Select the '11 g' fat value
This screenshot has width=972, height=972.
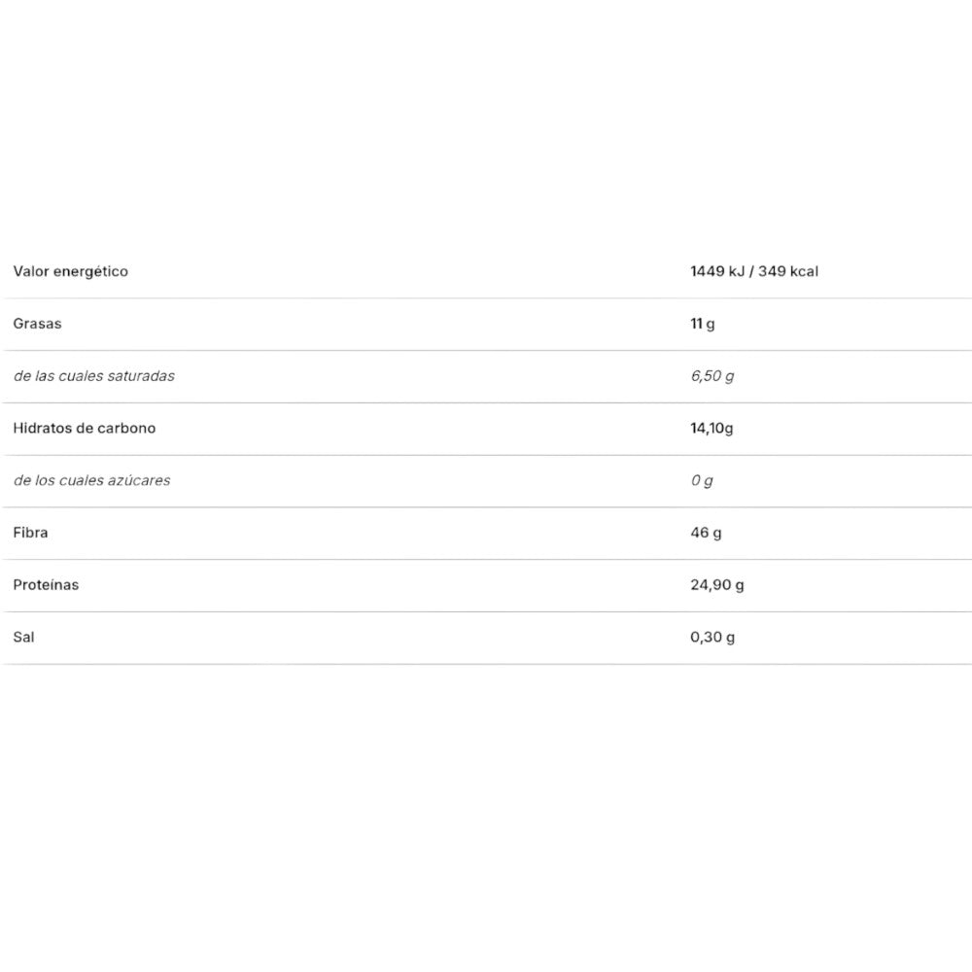703,324
